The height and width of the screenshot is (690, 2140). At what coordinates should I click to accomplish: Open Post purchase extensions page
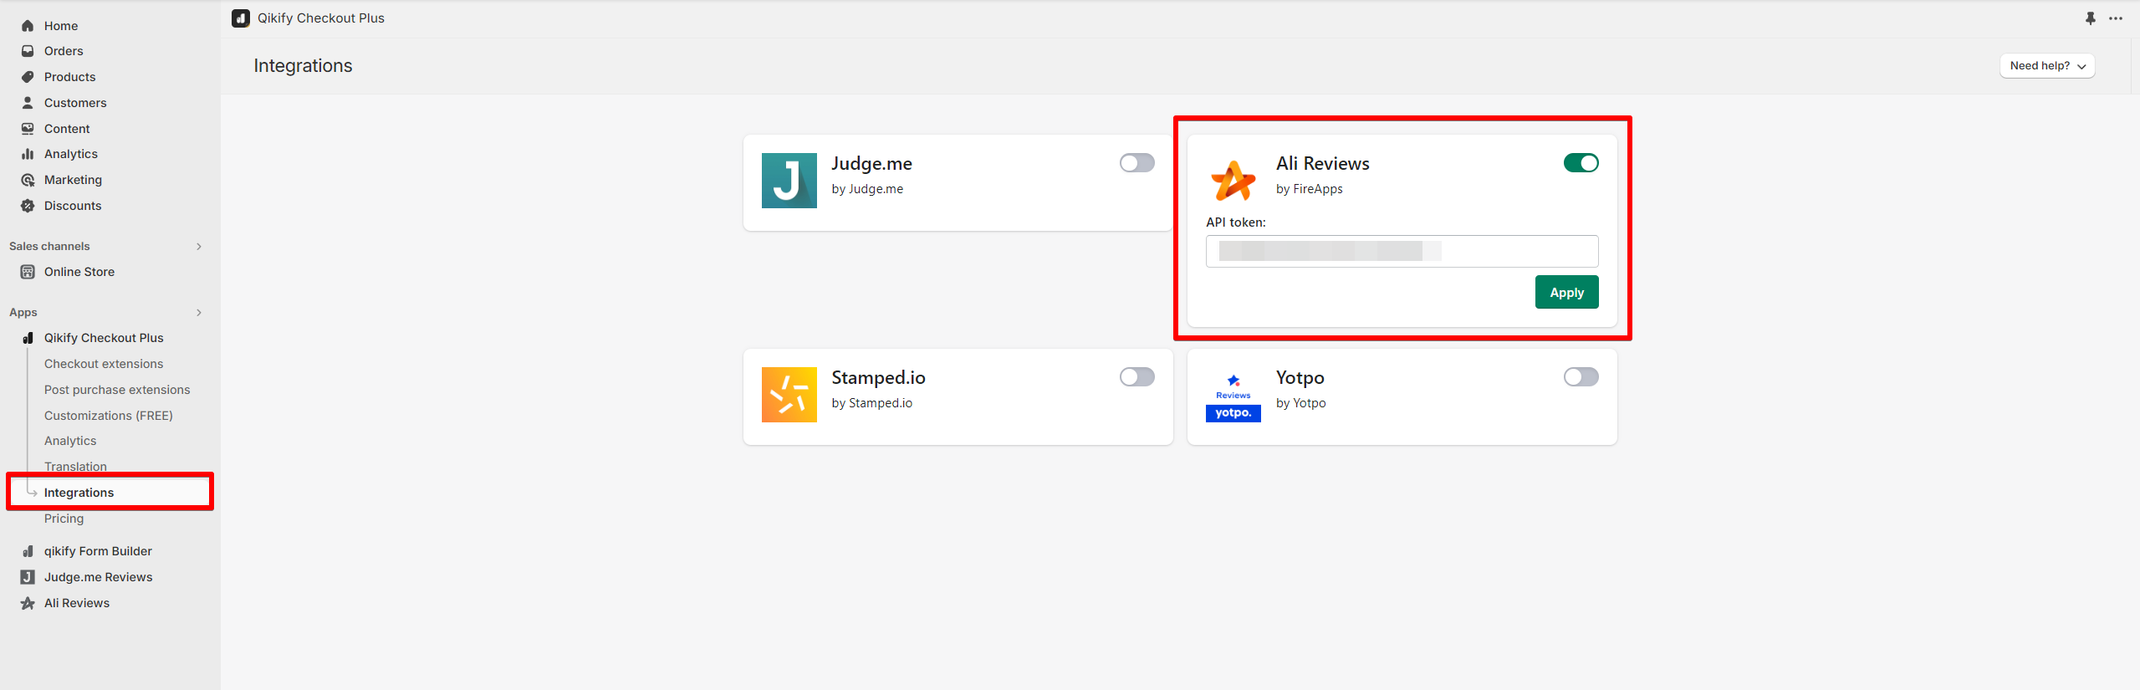tap(117, 390)
